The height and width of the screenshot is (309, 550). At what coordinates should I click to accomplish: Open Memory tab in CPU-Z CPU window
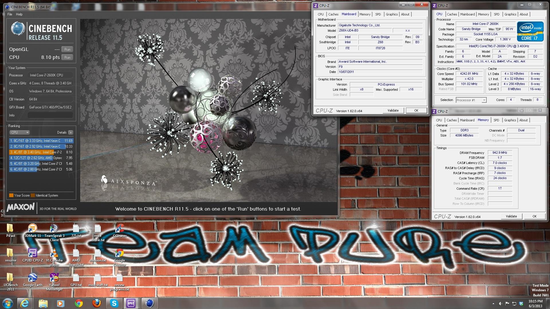[483, 14]
